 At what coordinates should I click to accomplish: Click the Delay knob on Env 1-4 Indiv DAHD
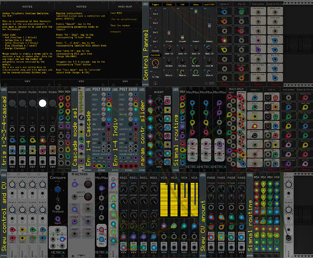pyautogui.click(x=130, y=94)
